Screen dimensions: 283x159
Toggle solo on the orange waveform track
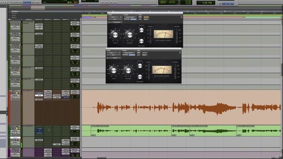click(17, 93)
